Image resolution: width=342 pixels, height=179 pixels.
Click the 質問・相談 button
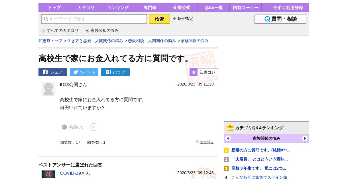pos(280,19)
